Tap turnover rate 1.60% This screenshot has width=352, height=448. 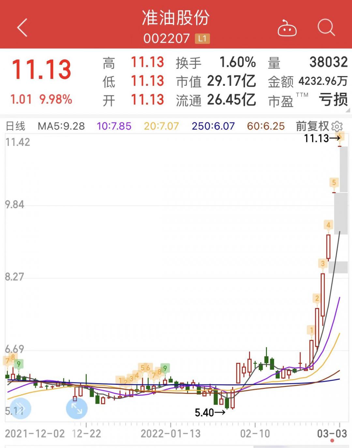pos(238,62)
